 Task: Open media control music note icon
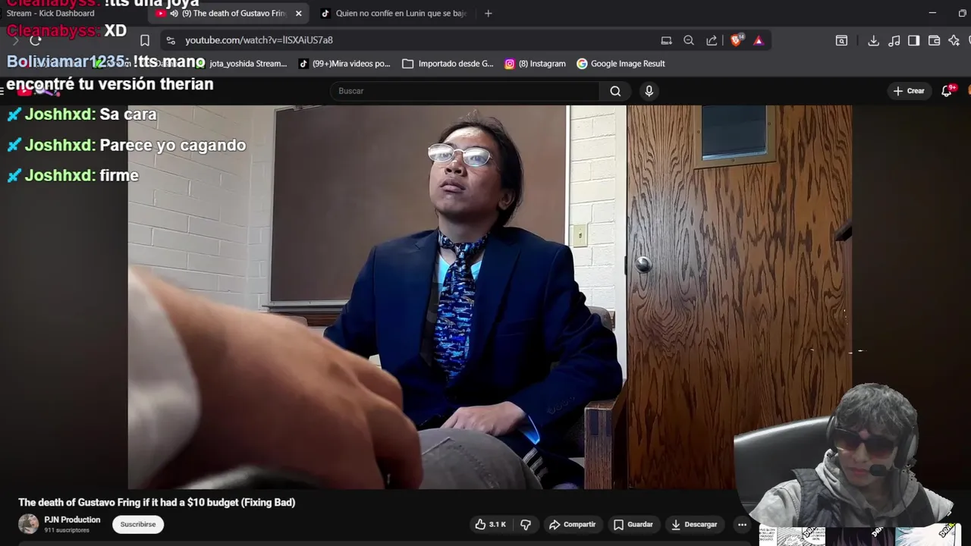pos(894,40)
